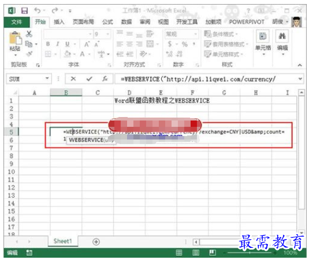
Task: Change text orientation
Action: click(143, 54)
